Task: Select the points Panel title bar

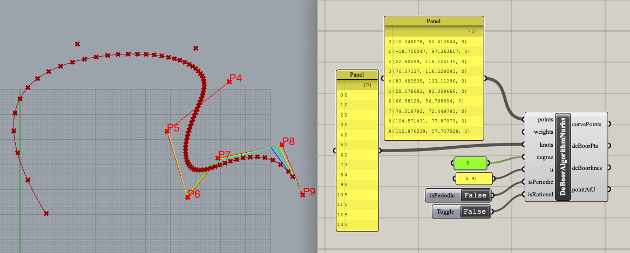Action: click(434, 21)
